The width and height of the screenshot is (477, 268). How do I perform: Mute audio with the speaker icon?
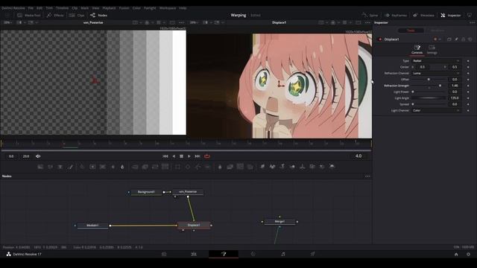coord(38,156)
